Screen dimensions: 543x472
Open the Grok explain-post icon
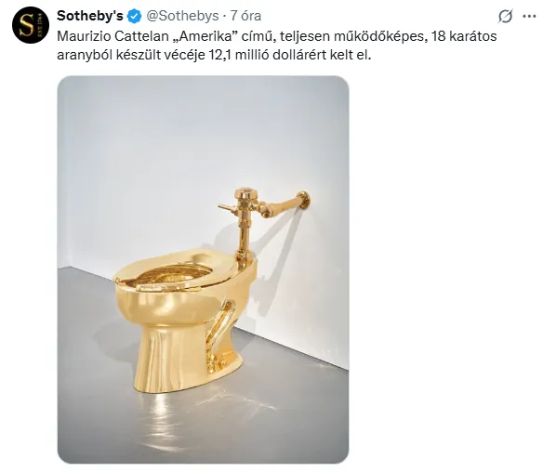tap(505, 17)
